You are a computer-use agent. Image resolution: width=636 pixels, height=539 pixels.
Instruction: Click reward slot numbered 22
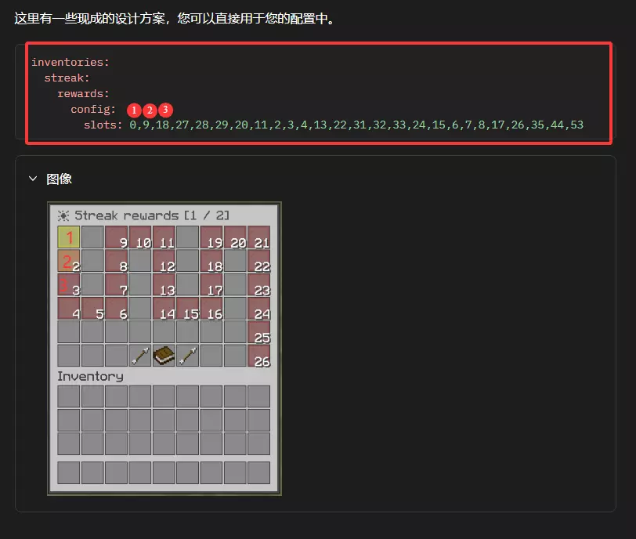[x=258, y=261]
